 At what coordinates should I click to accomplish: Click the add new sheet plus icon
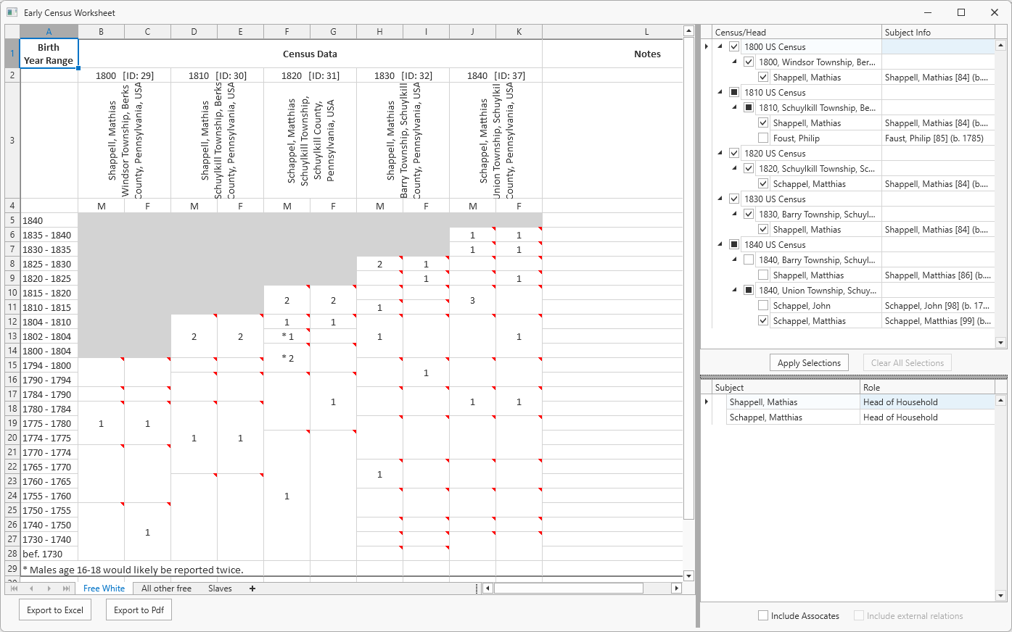click(252, 589)
